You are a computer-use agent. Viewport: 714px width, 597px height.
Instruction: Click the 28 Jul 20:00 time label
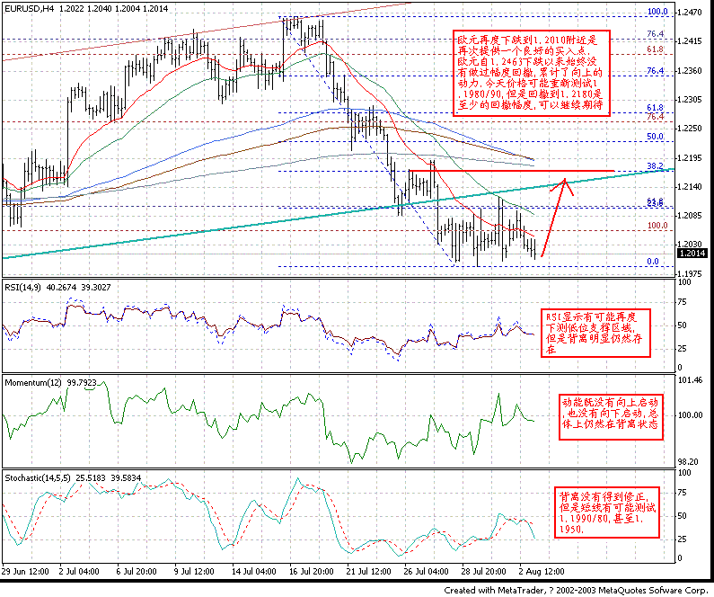click(x=483, y=571)
